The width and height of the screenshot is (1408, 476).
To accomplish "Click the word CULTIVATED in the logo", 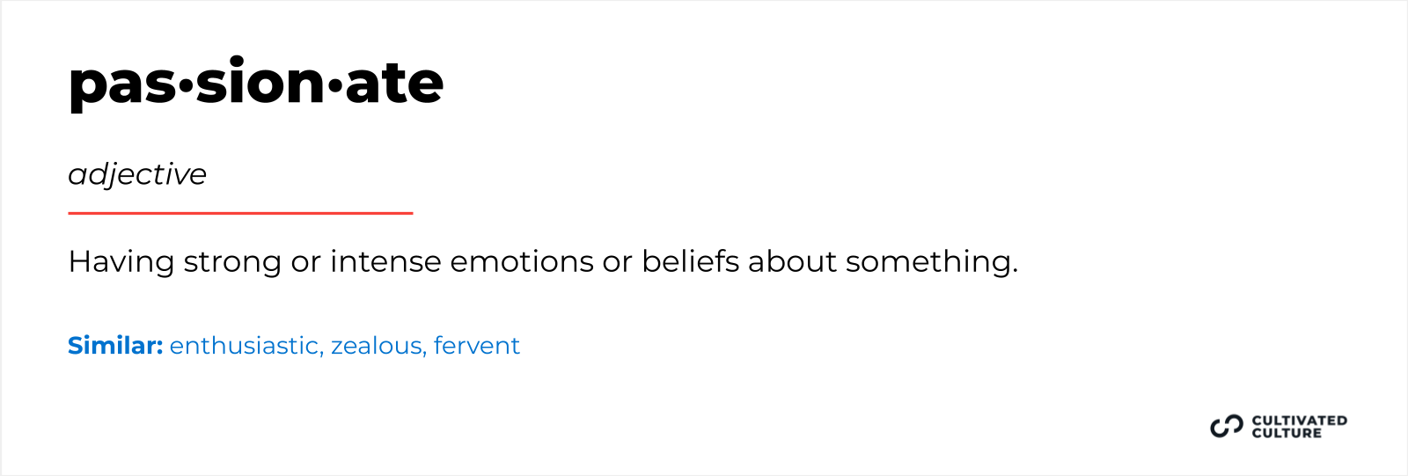I will tap(1299, 421).
